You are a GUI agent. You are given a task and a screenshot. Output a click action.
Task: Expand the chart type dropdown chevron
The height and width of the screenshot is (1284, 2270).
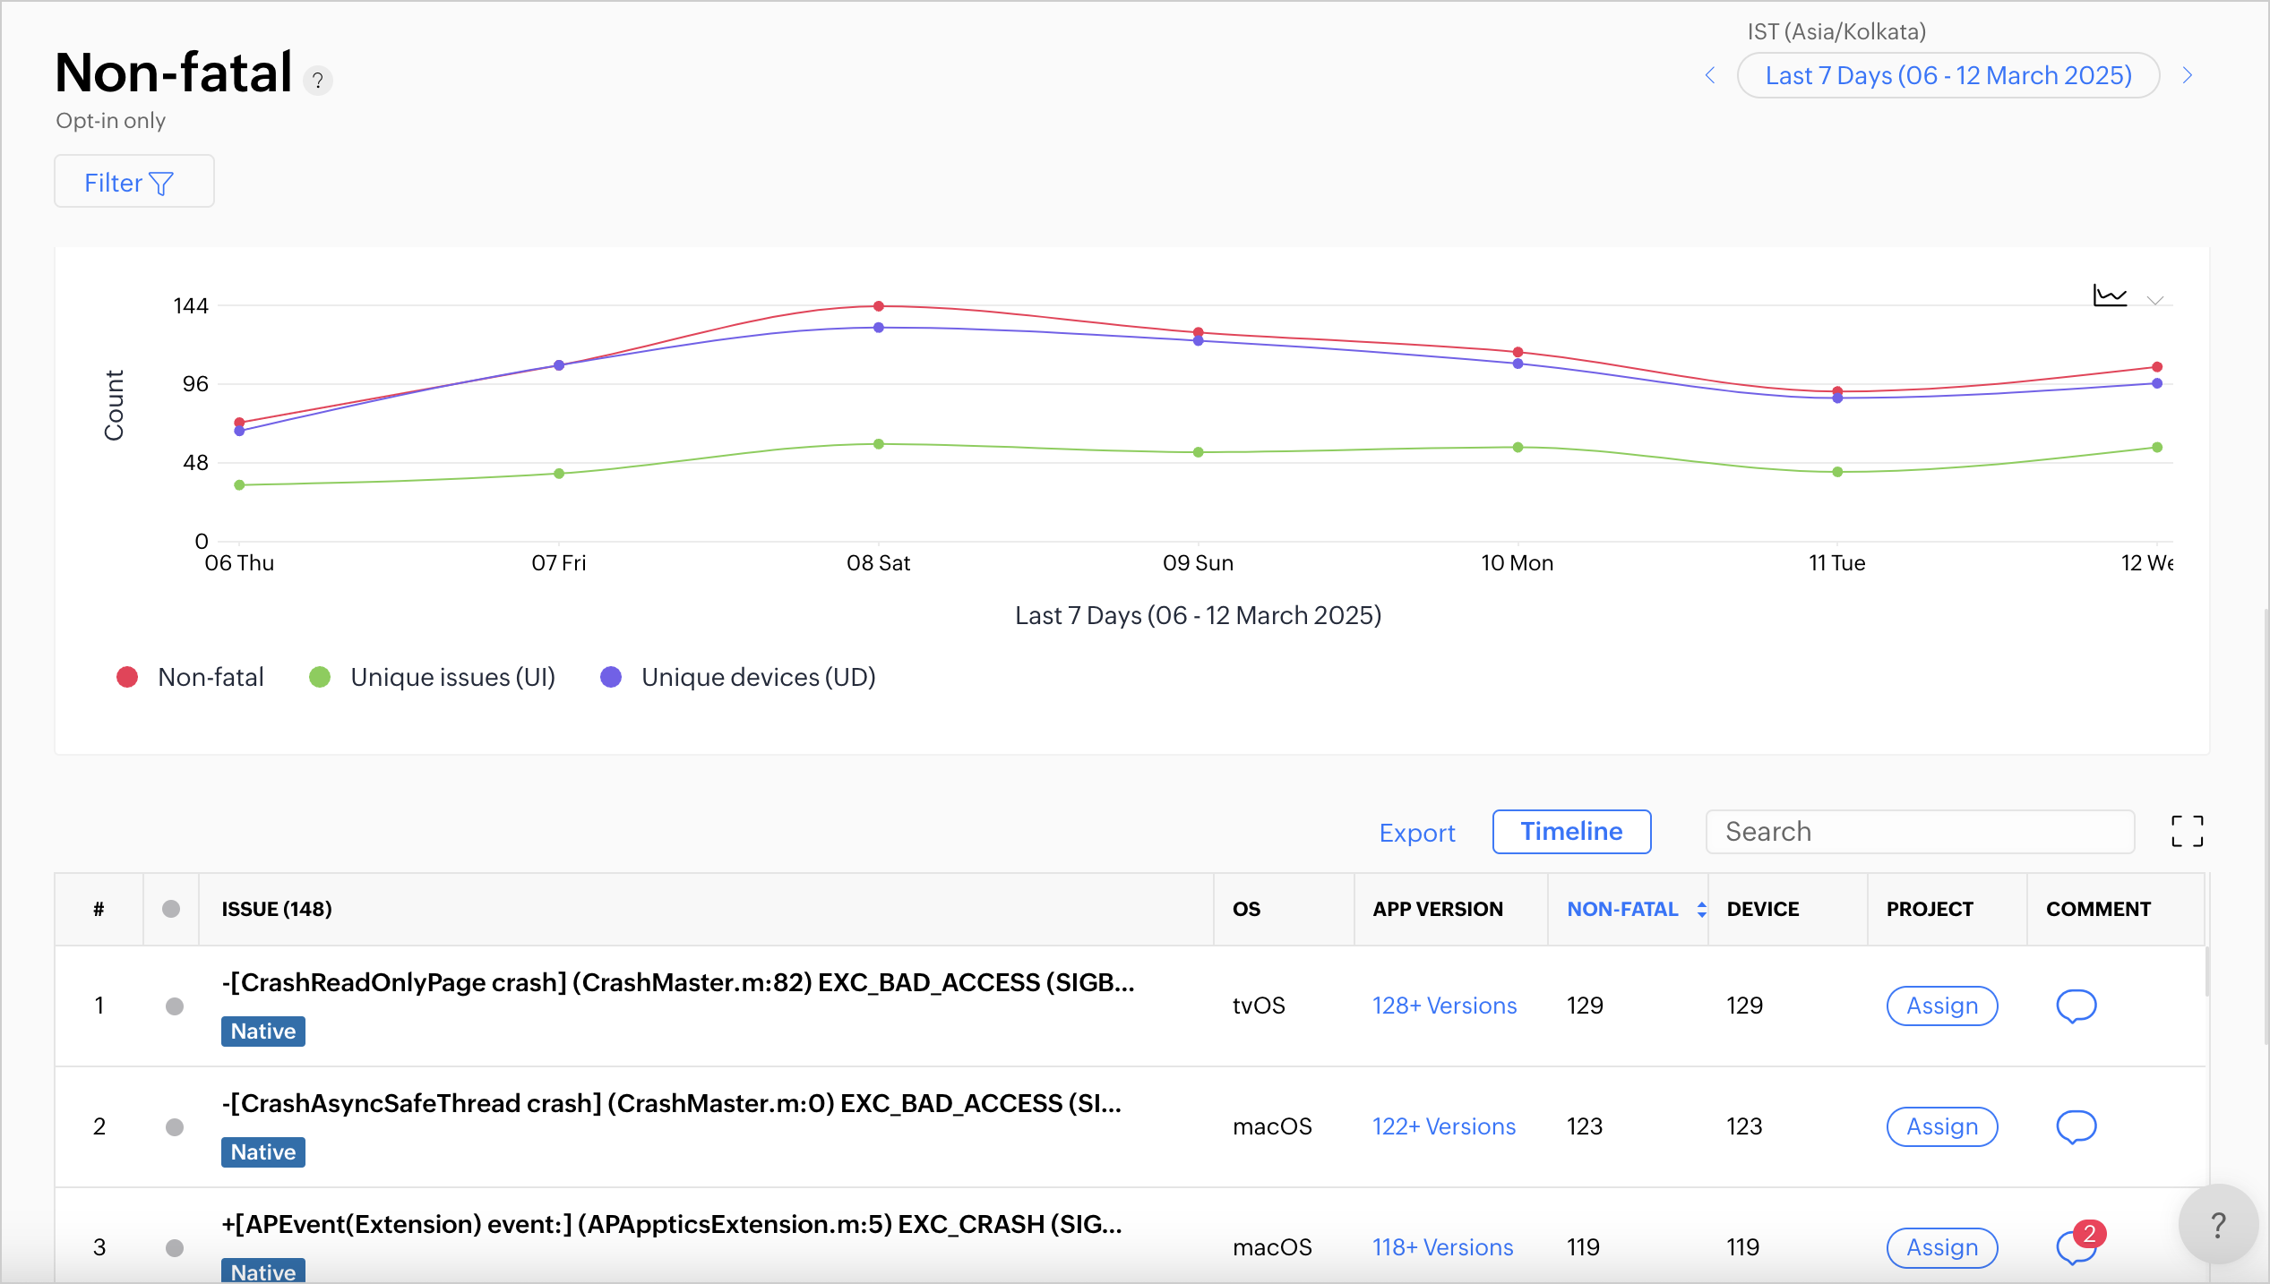2155,300
